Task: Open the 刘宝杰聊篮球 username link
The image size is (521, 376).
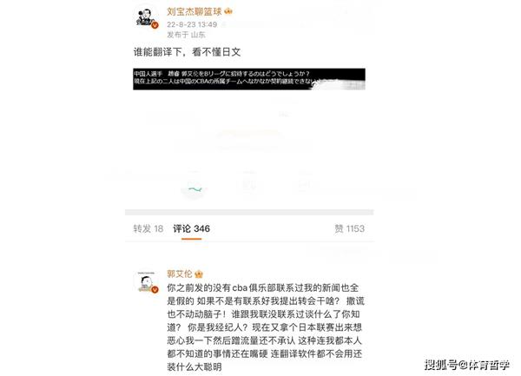Action: click(x=195, y=11)
